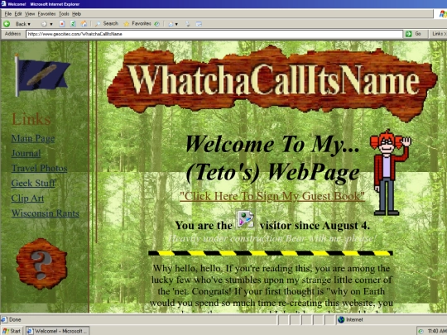Viewport: 447px width, 335px height.
Task: Expand the Links toolbar
Action: tap(439, 34)
